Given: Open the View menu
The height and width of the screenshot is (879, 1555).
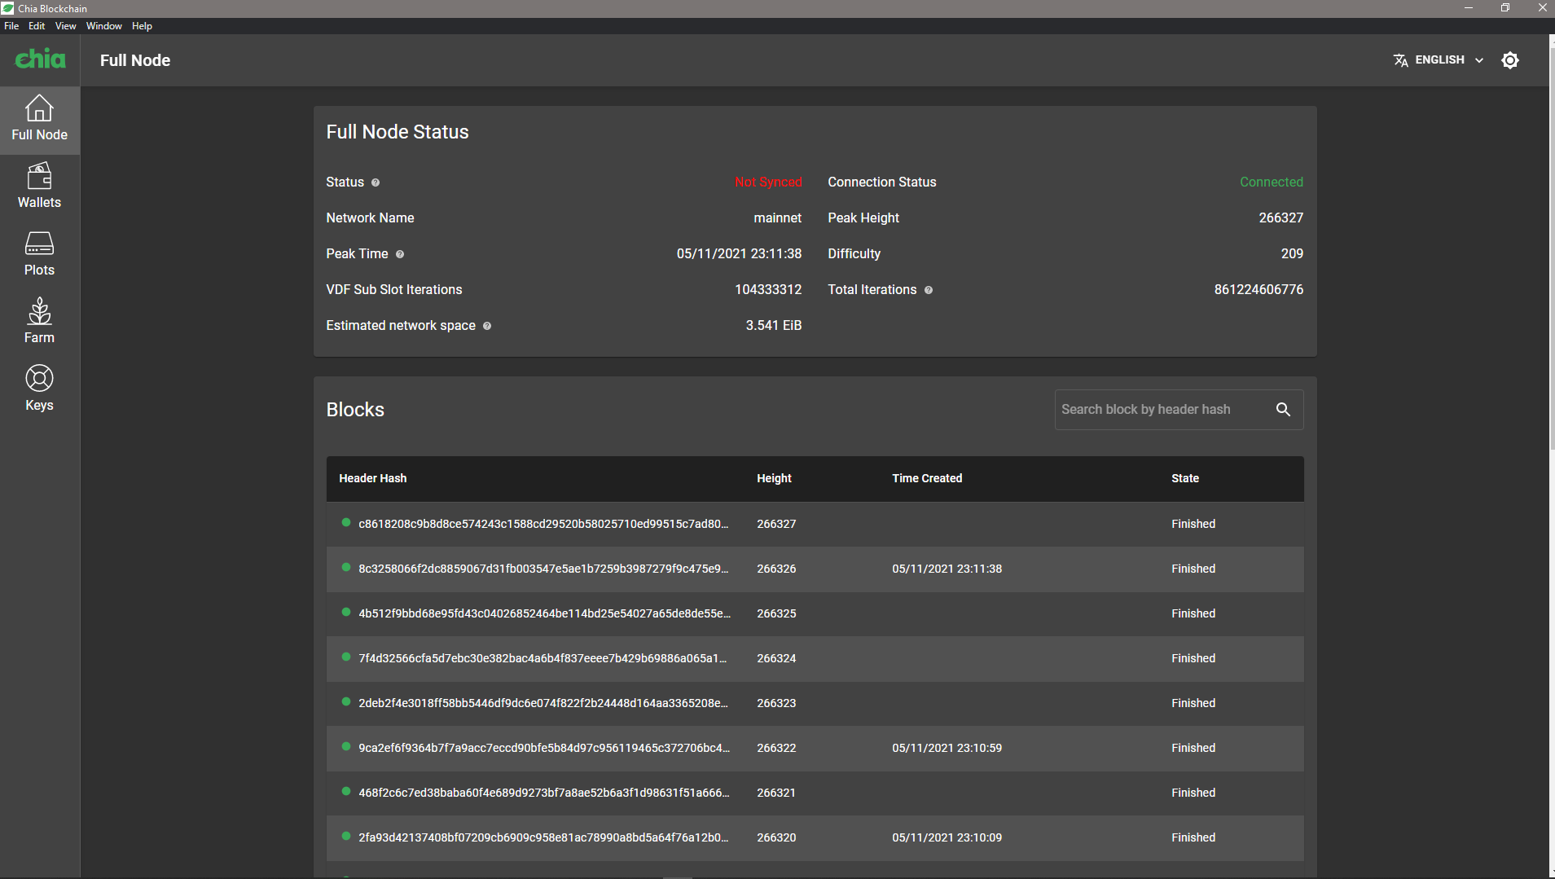Looking at the screenshot, I should pyautogui.click(x=65, y=26).
